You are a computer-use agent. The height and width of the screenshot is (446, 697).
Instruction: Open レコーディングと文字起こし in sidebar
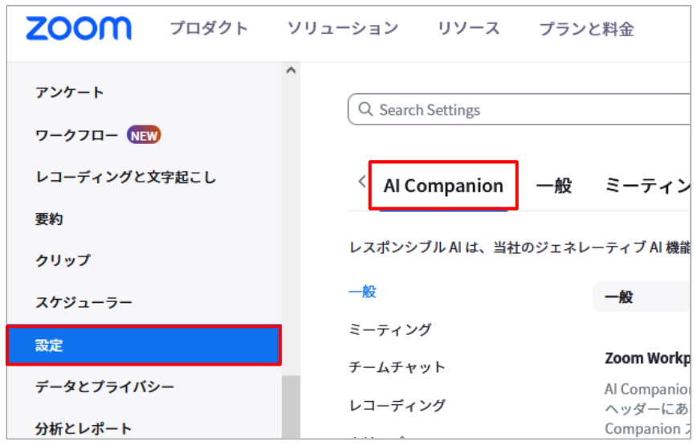pos(126,177)
